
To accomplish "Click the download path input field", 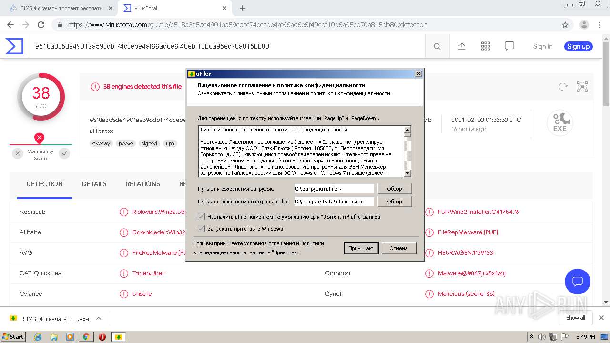I will 334,189.
